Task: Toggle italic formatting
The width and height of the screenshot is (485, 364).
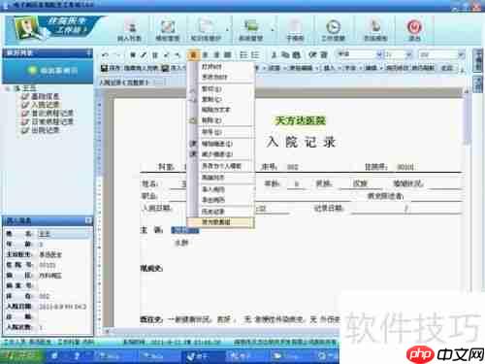Action: tap(145, 55)
